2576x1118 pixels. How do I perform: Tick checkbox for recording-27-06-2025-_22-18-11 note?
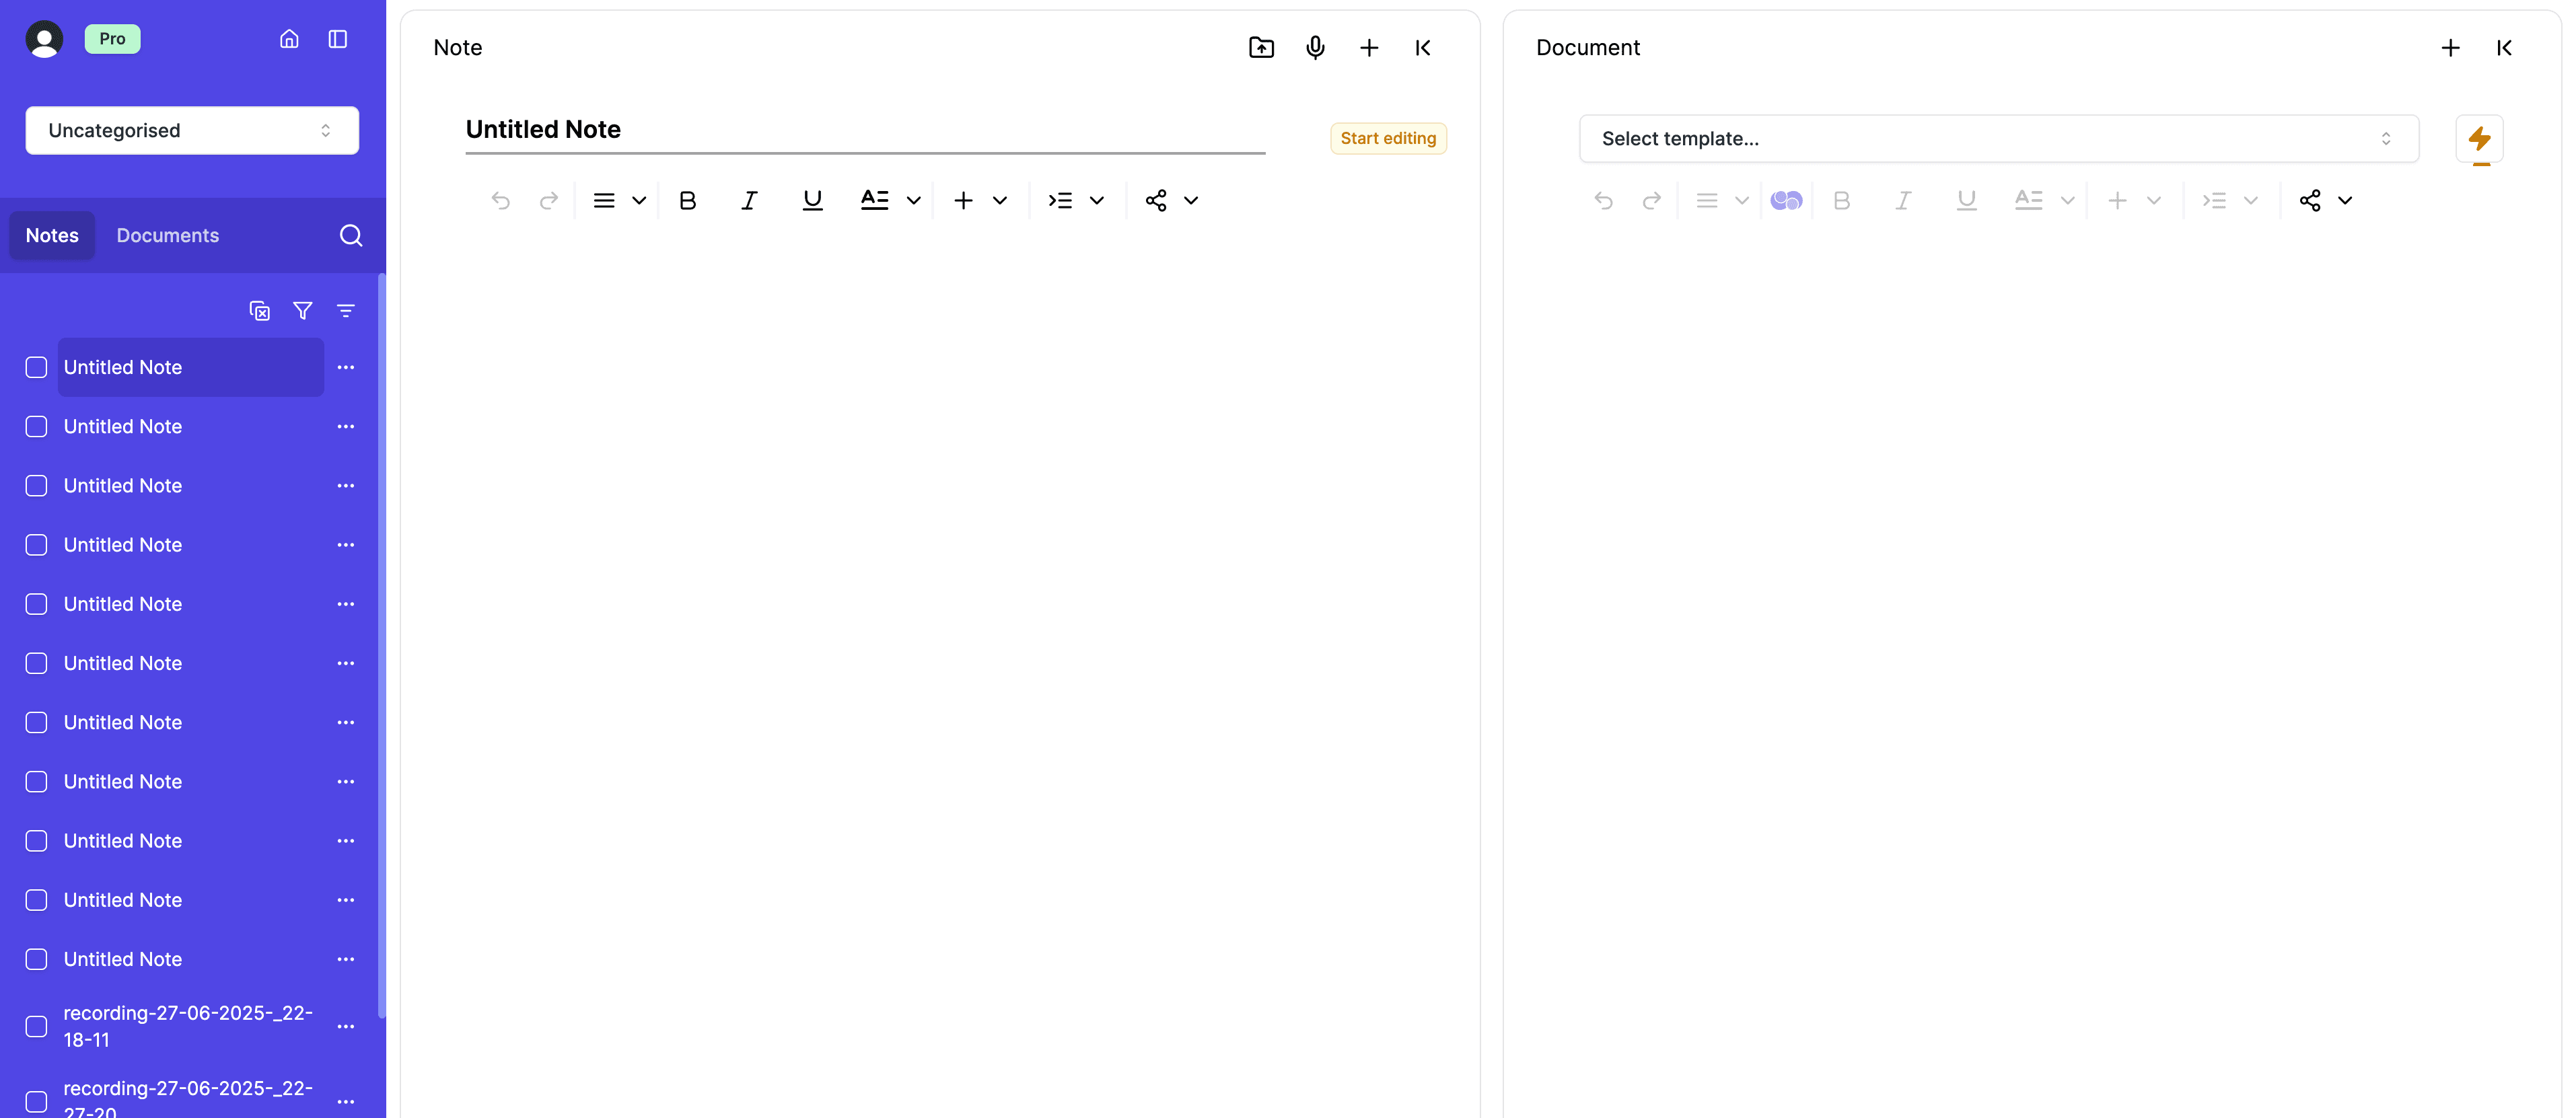(36, 1026)
